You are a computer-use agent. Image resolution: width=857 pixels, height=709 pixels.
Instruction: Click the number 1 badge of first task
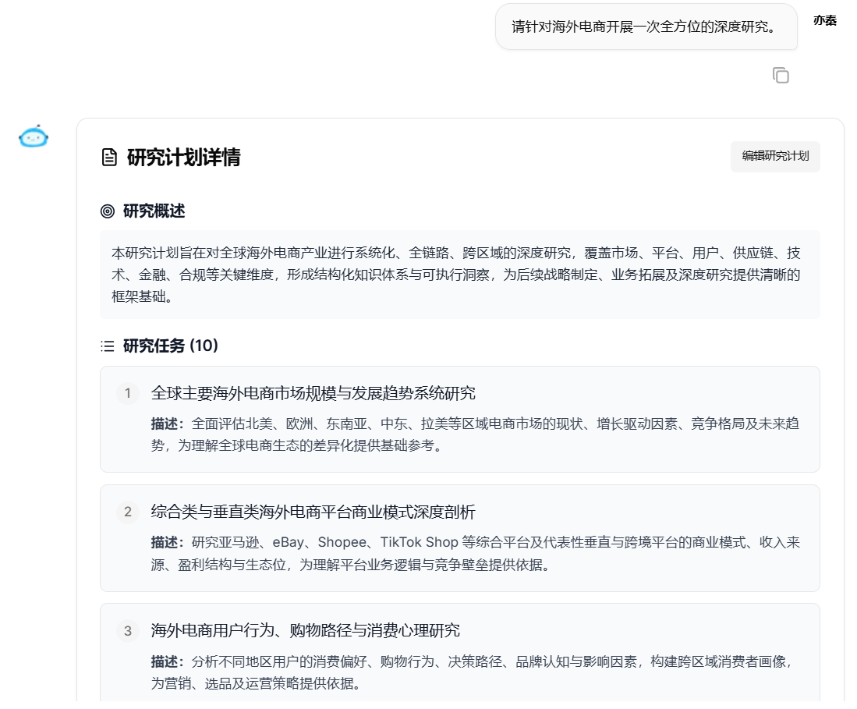click(x=128, y=393)
